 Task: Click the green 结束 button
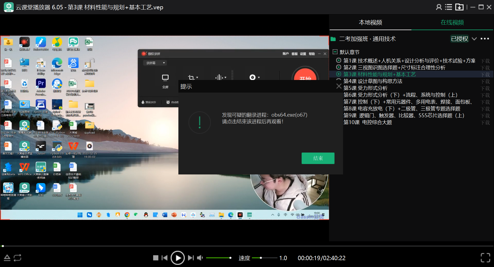318,158
